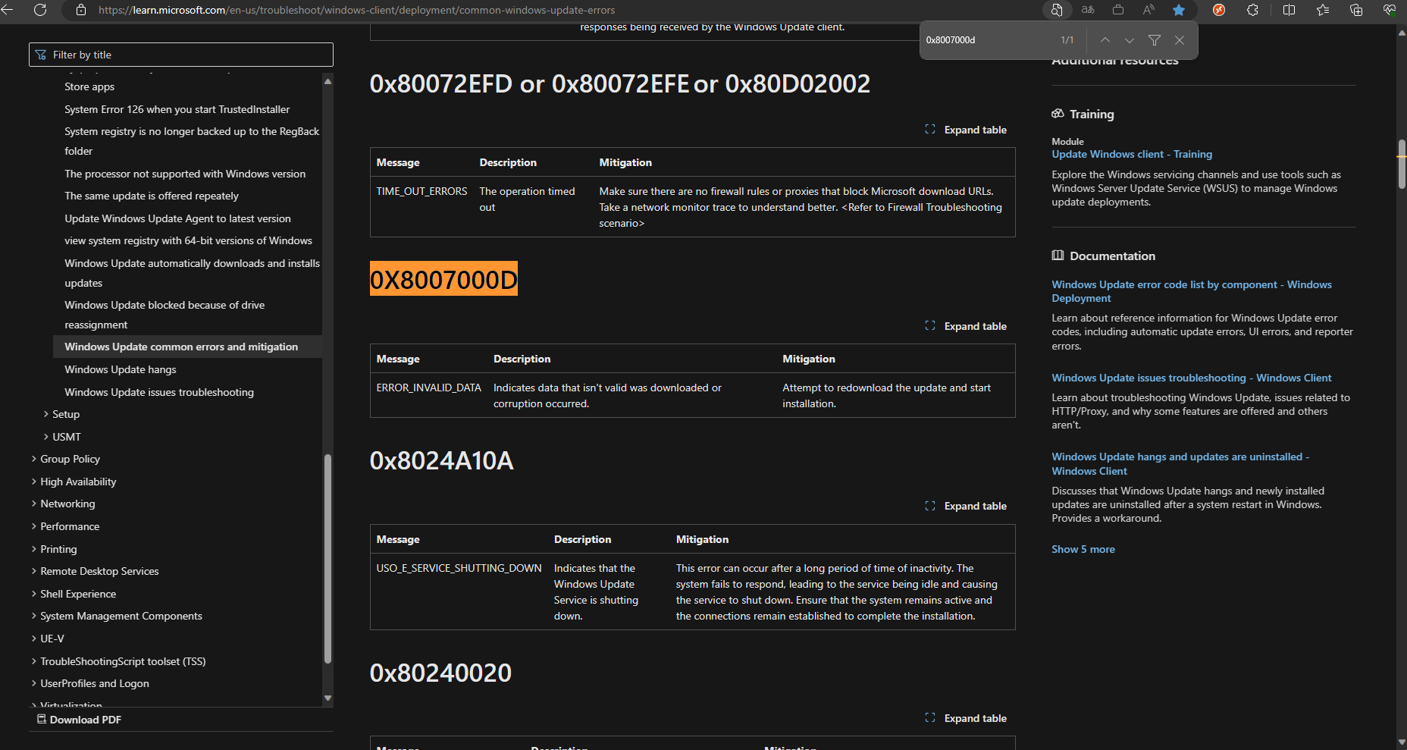Open the orange remote desktop extension icon
Image resolution: width=1407 pixels, height=750 pixels.
(x=1219, y=10)
